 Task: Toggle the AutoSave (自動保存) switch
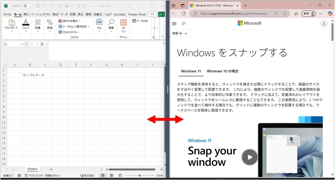pos(28,6)
